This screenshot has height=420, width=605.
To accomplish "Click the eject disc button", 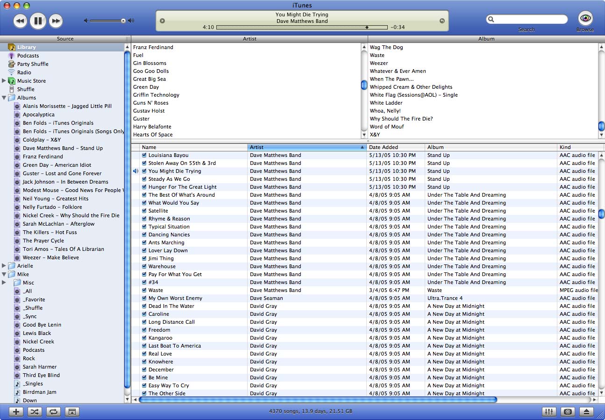I will (587, 412).
